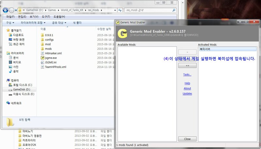261x149 pixels.
Task: Open 도움말(H) menu
Action: (x=59, y=17)
